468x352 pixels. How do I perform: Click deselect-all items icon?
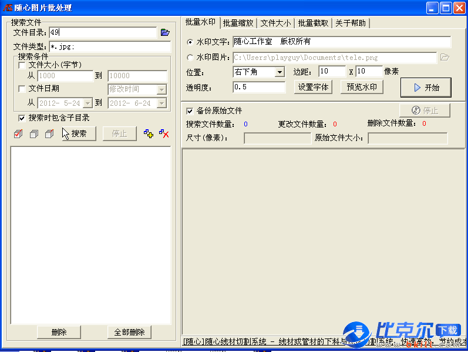pyautogui.click(x=34, y=133)
